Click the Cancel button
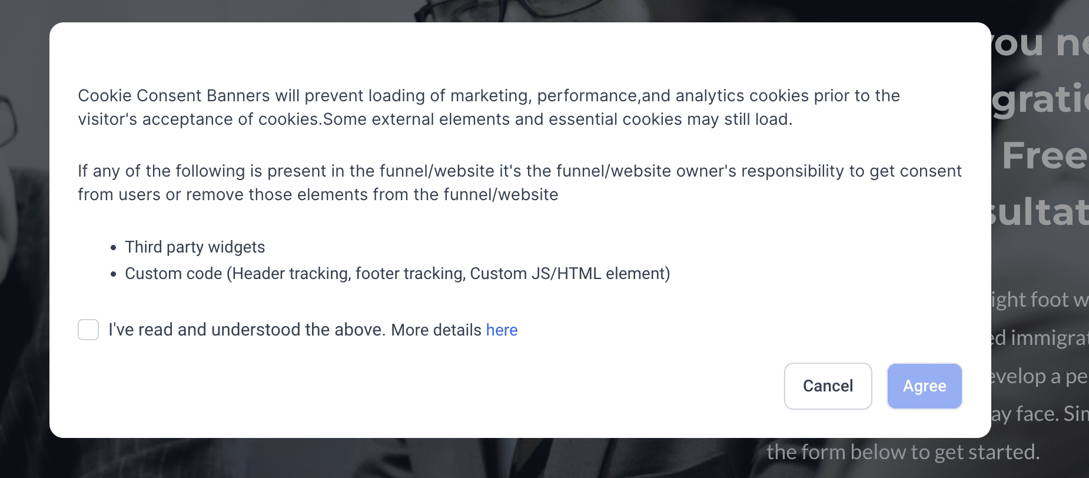 [828, 386]
